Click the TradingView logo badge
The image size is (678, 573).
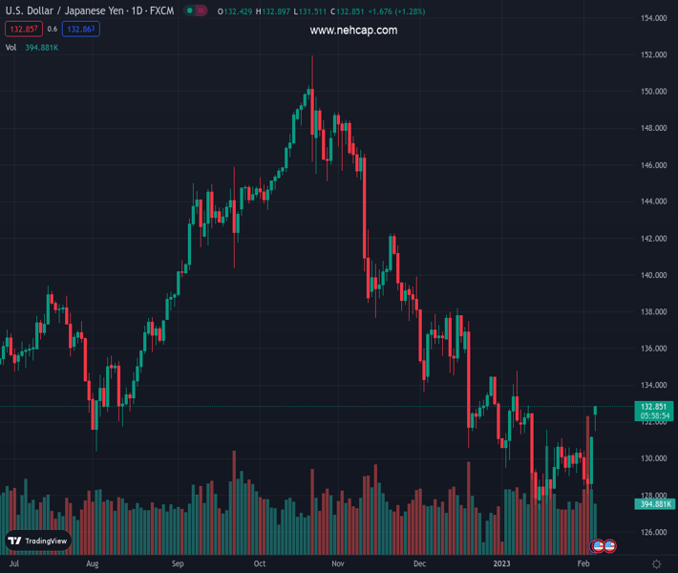[x=38, y=541]
